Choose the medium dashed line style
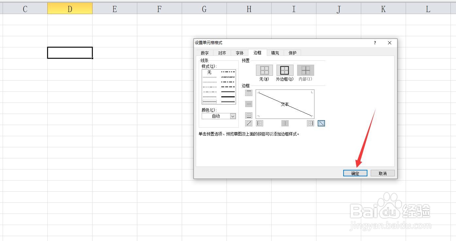The width and height of the screenshot is (456, 241). tap(228, 87)
